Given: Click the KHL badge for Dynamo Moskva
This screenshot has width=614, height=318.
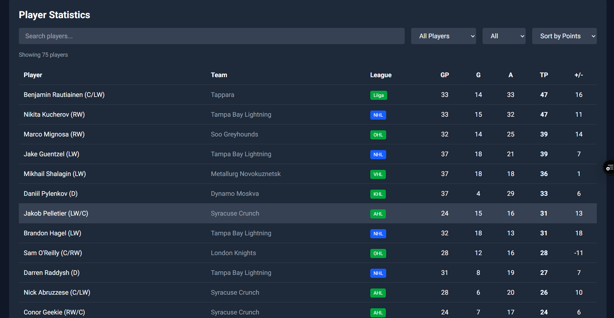Looking at the screenshot, I should coord(377,194).
